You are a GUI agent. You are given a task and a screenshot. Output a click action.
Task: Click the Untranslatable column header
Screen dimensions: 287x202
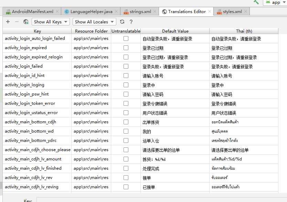coord(126,31)
